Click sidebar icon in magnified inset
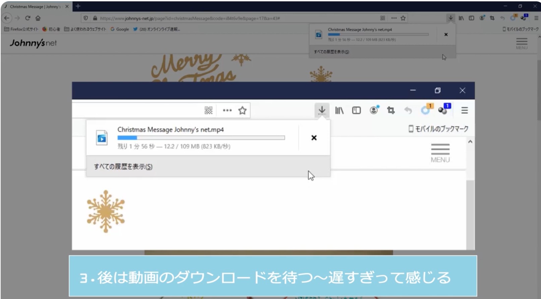This screenshot has height=299, width=541. pos(356,110)
